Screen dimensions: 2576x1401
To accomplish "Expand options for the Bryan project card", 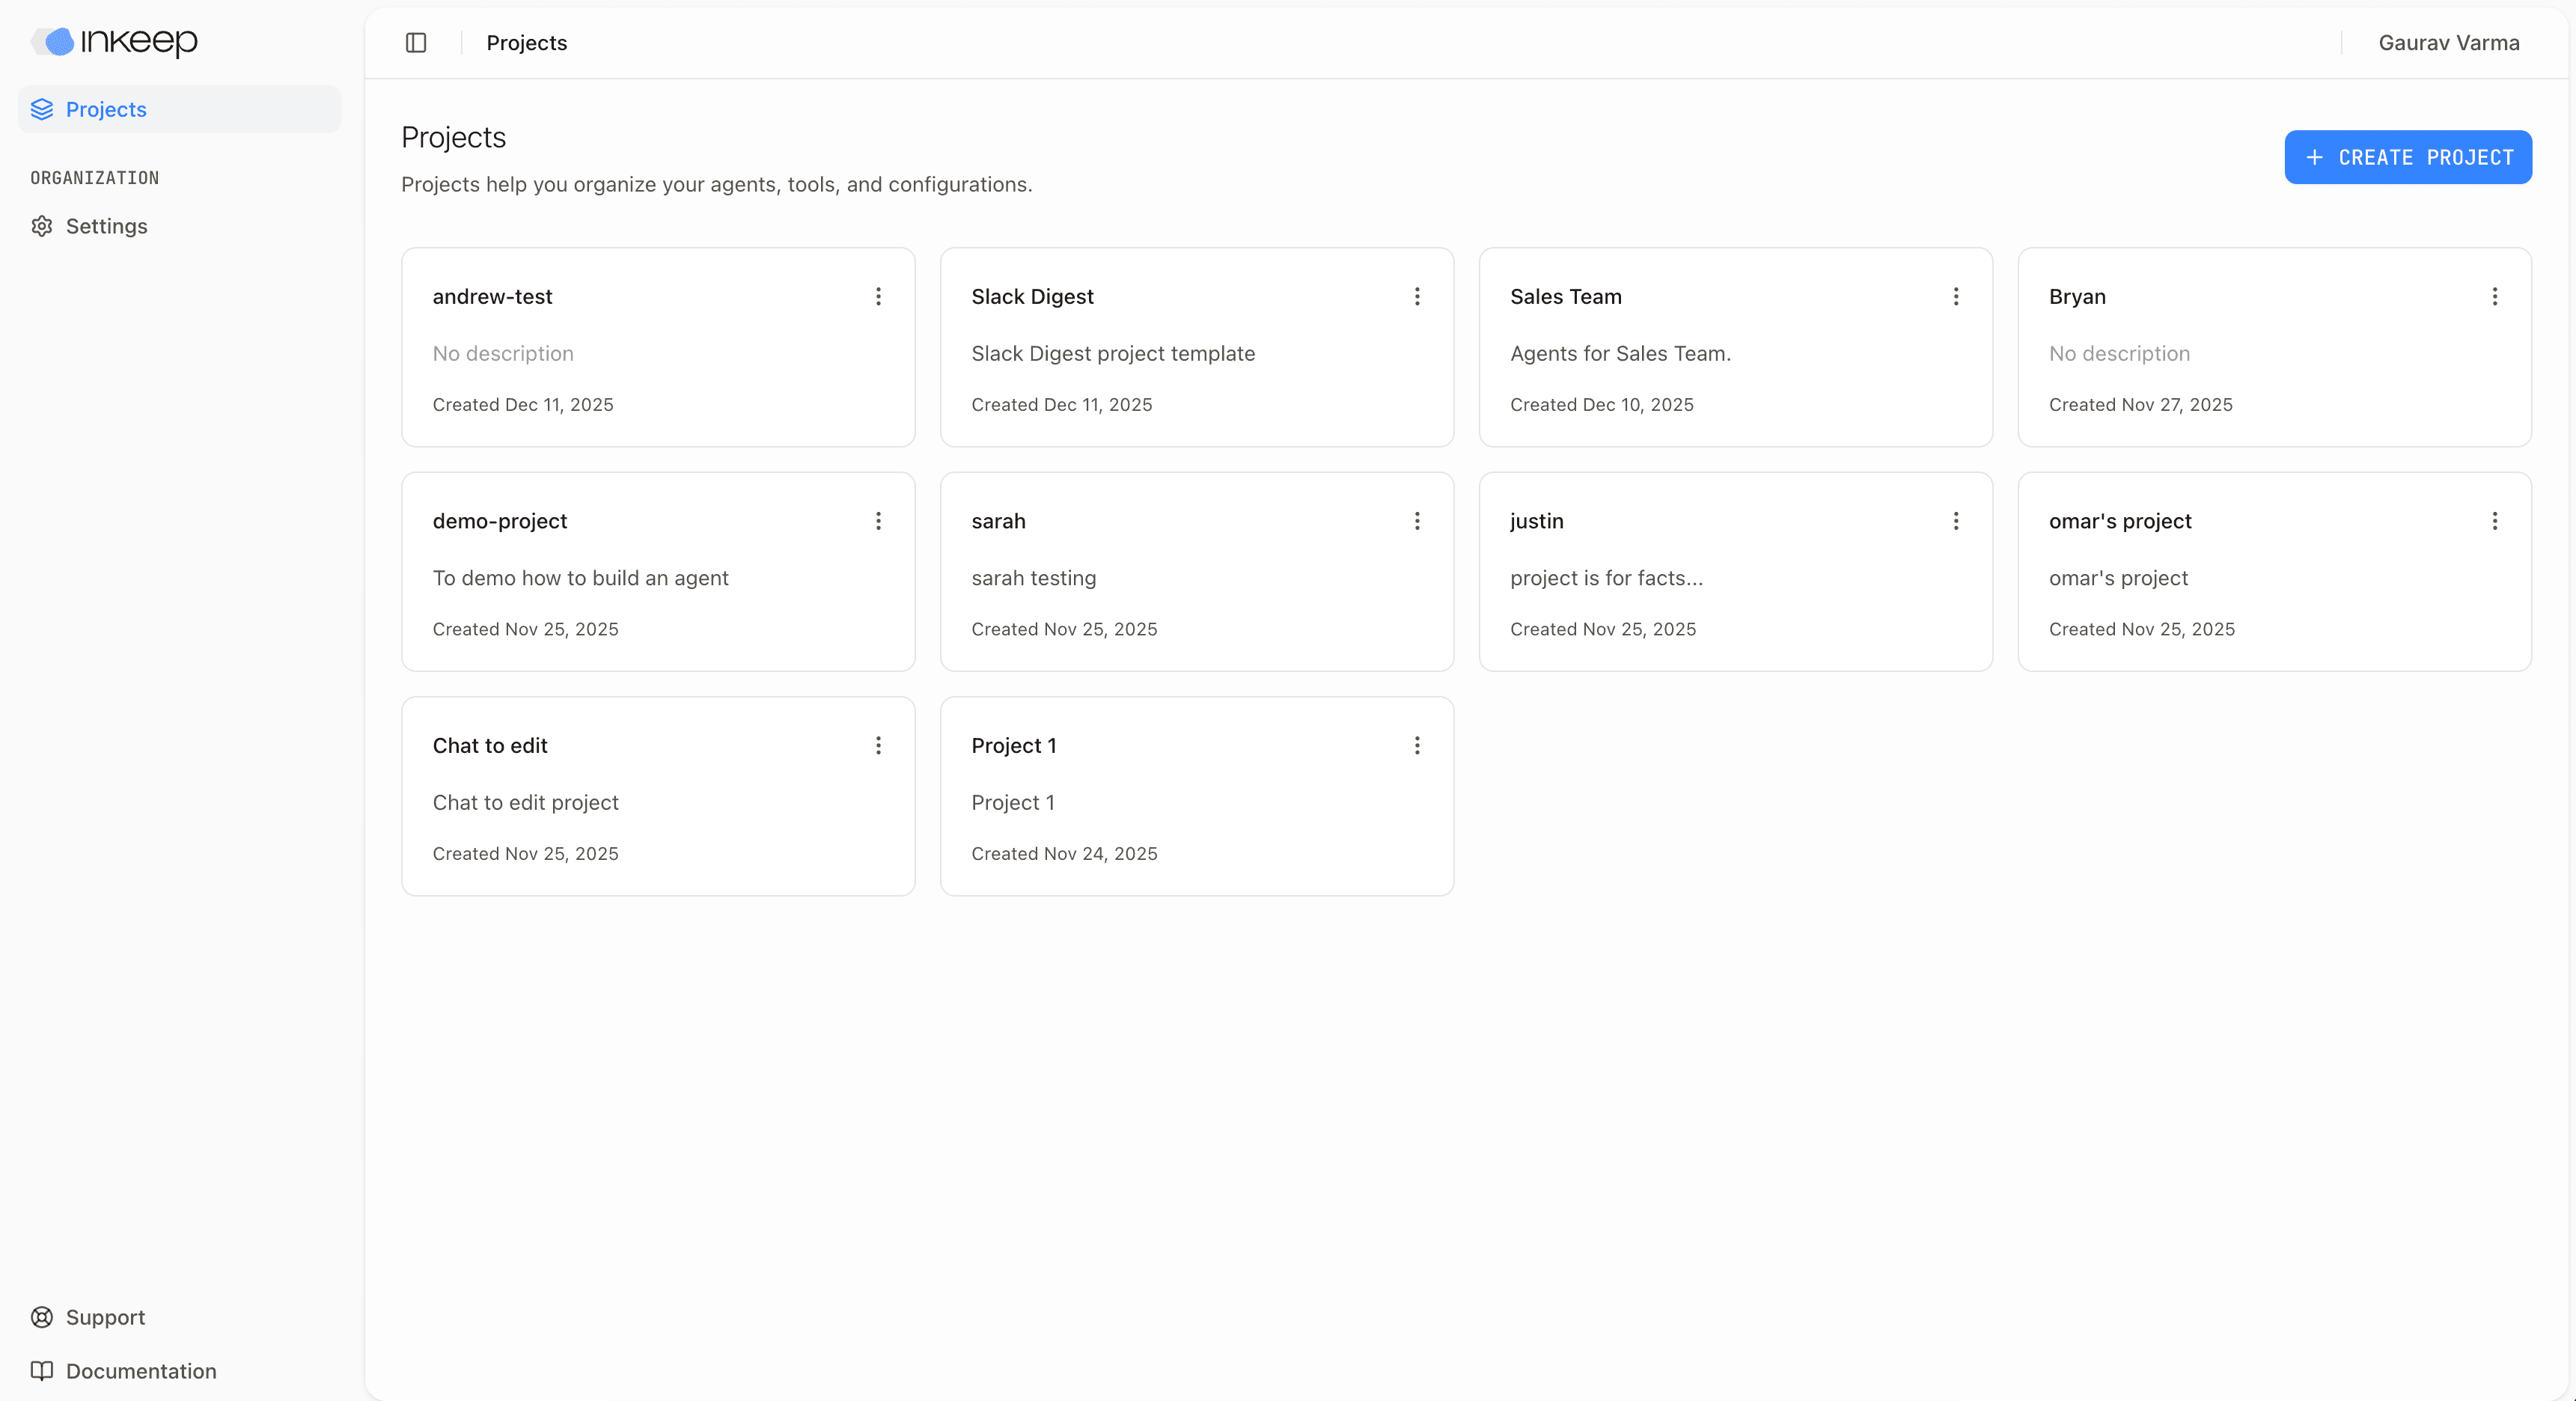I will [x=2495, y=297].
